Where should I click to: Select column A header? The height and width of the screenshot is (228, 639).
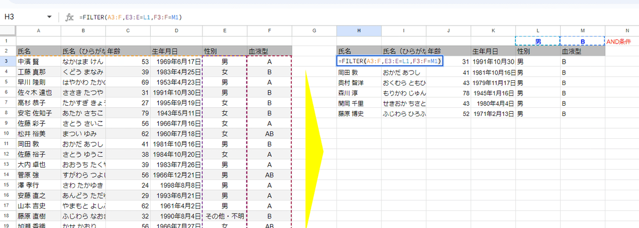(x=39, y=31)
